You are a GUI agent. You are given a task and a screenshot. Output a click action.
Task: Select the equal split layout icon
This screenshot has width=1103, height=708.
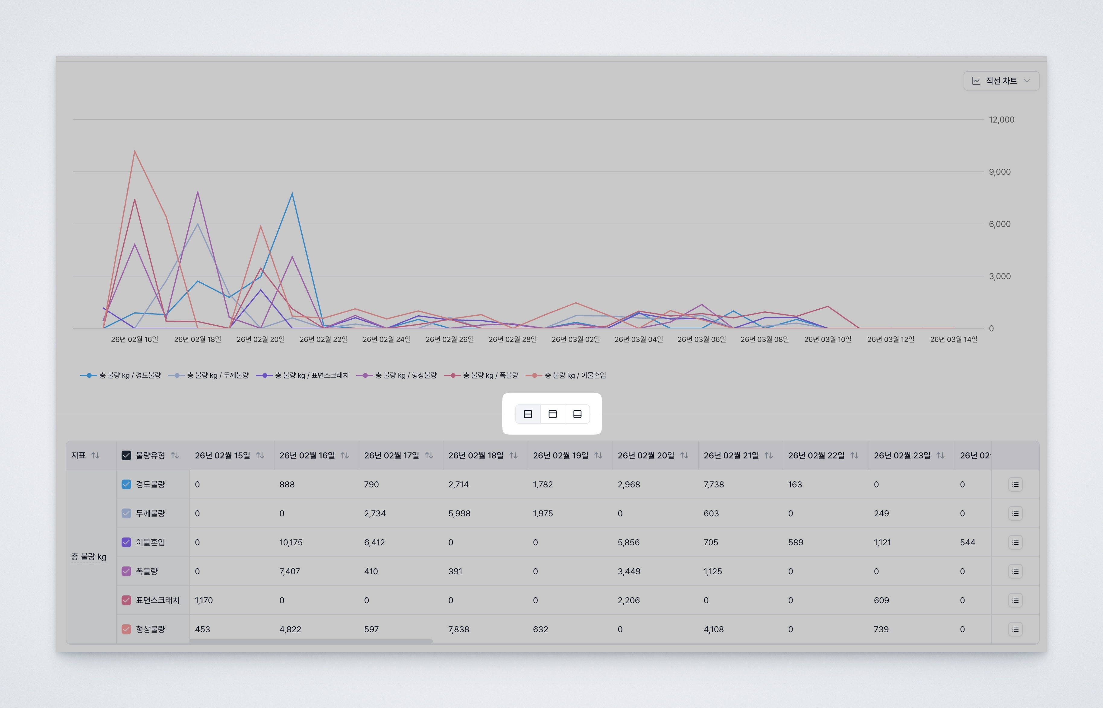[x=528, y=414]
